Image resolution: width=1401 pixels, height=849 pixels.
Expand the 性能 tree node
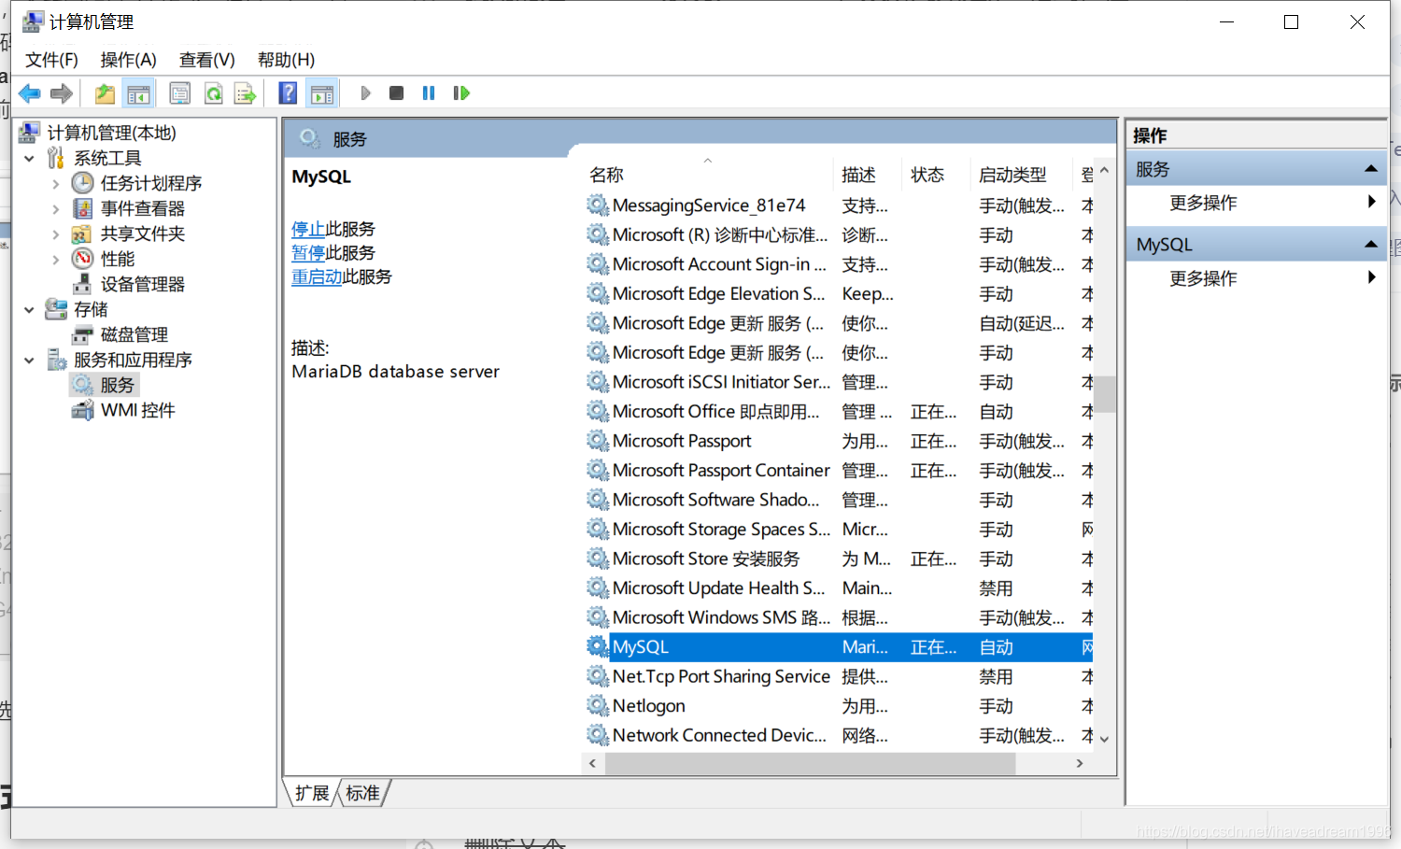coord(55,260)
